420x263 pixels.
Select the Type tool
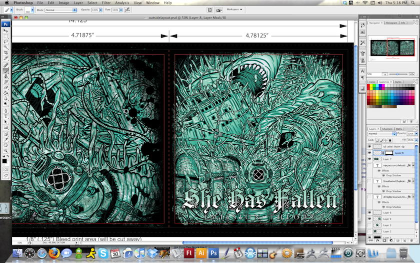click(x=6, y=116)
